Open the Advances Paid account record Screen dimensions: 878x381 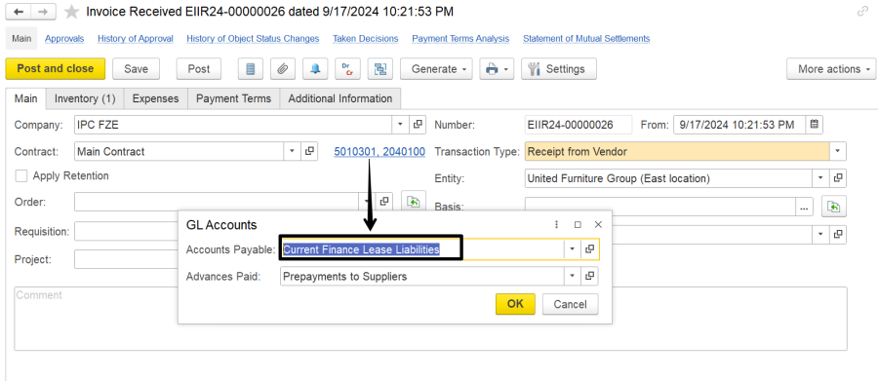pyautogui.click(x=589, y=277)
